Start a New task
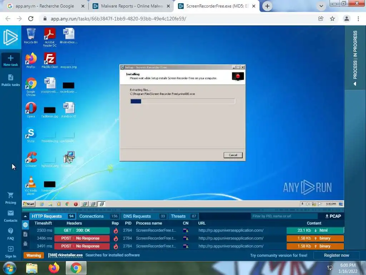This screenshot has height=275, width=366. (10, 60)
